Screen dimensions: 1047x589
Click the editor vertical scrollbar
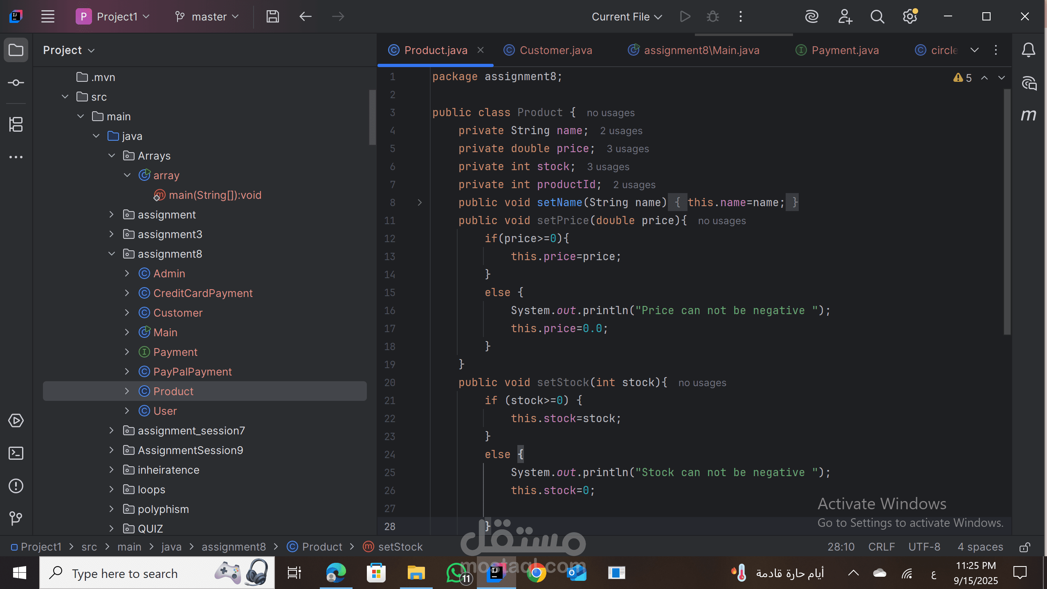[x=1007, y=212]
